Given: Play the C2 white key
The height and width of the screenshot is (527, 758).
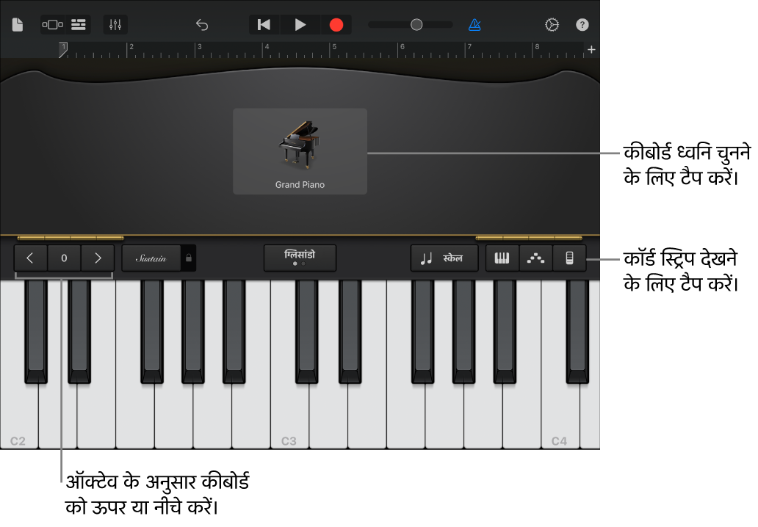Looking at the screenshot, I should tap(18, 415).
